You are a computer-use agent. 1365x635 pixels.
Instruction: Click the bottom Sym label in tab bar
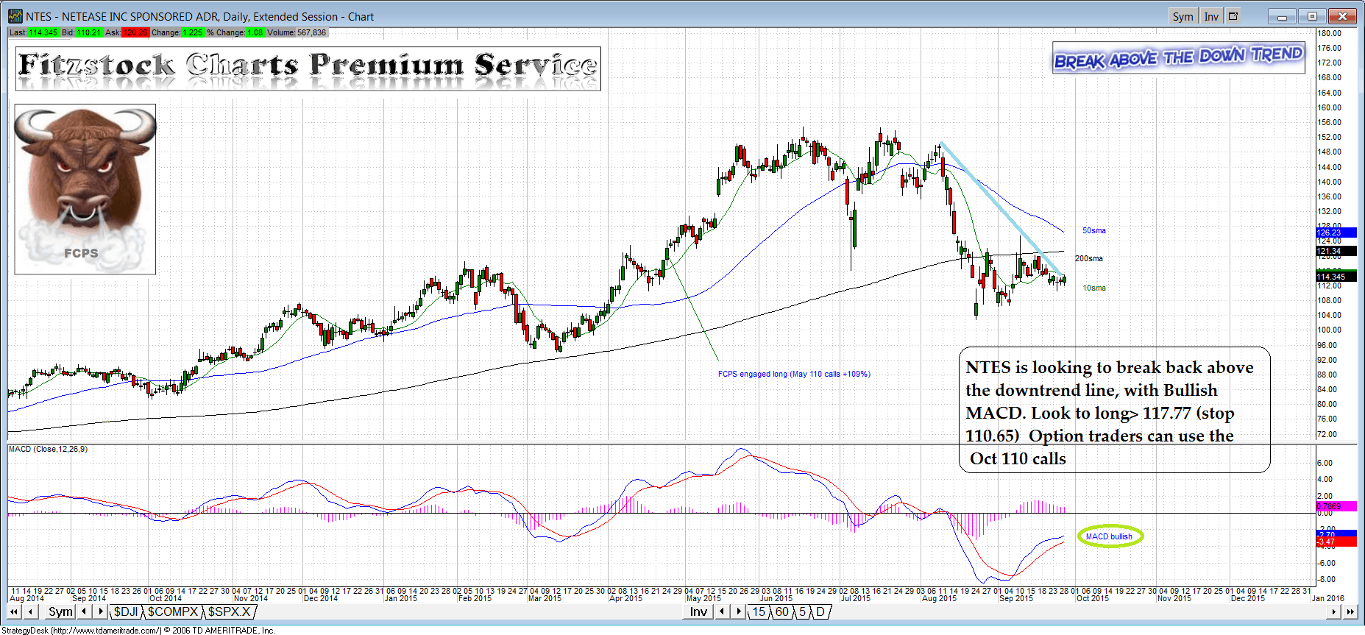(x=60, y=611)
